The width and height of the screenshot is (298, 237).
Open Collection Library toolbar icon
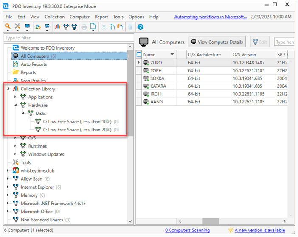click(58, 27)
